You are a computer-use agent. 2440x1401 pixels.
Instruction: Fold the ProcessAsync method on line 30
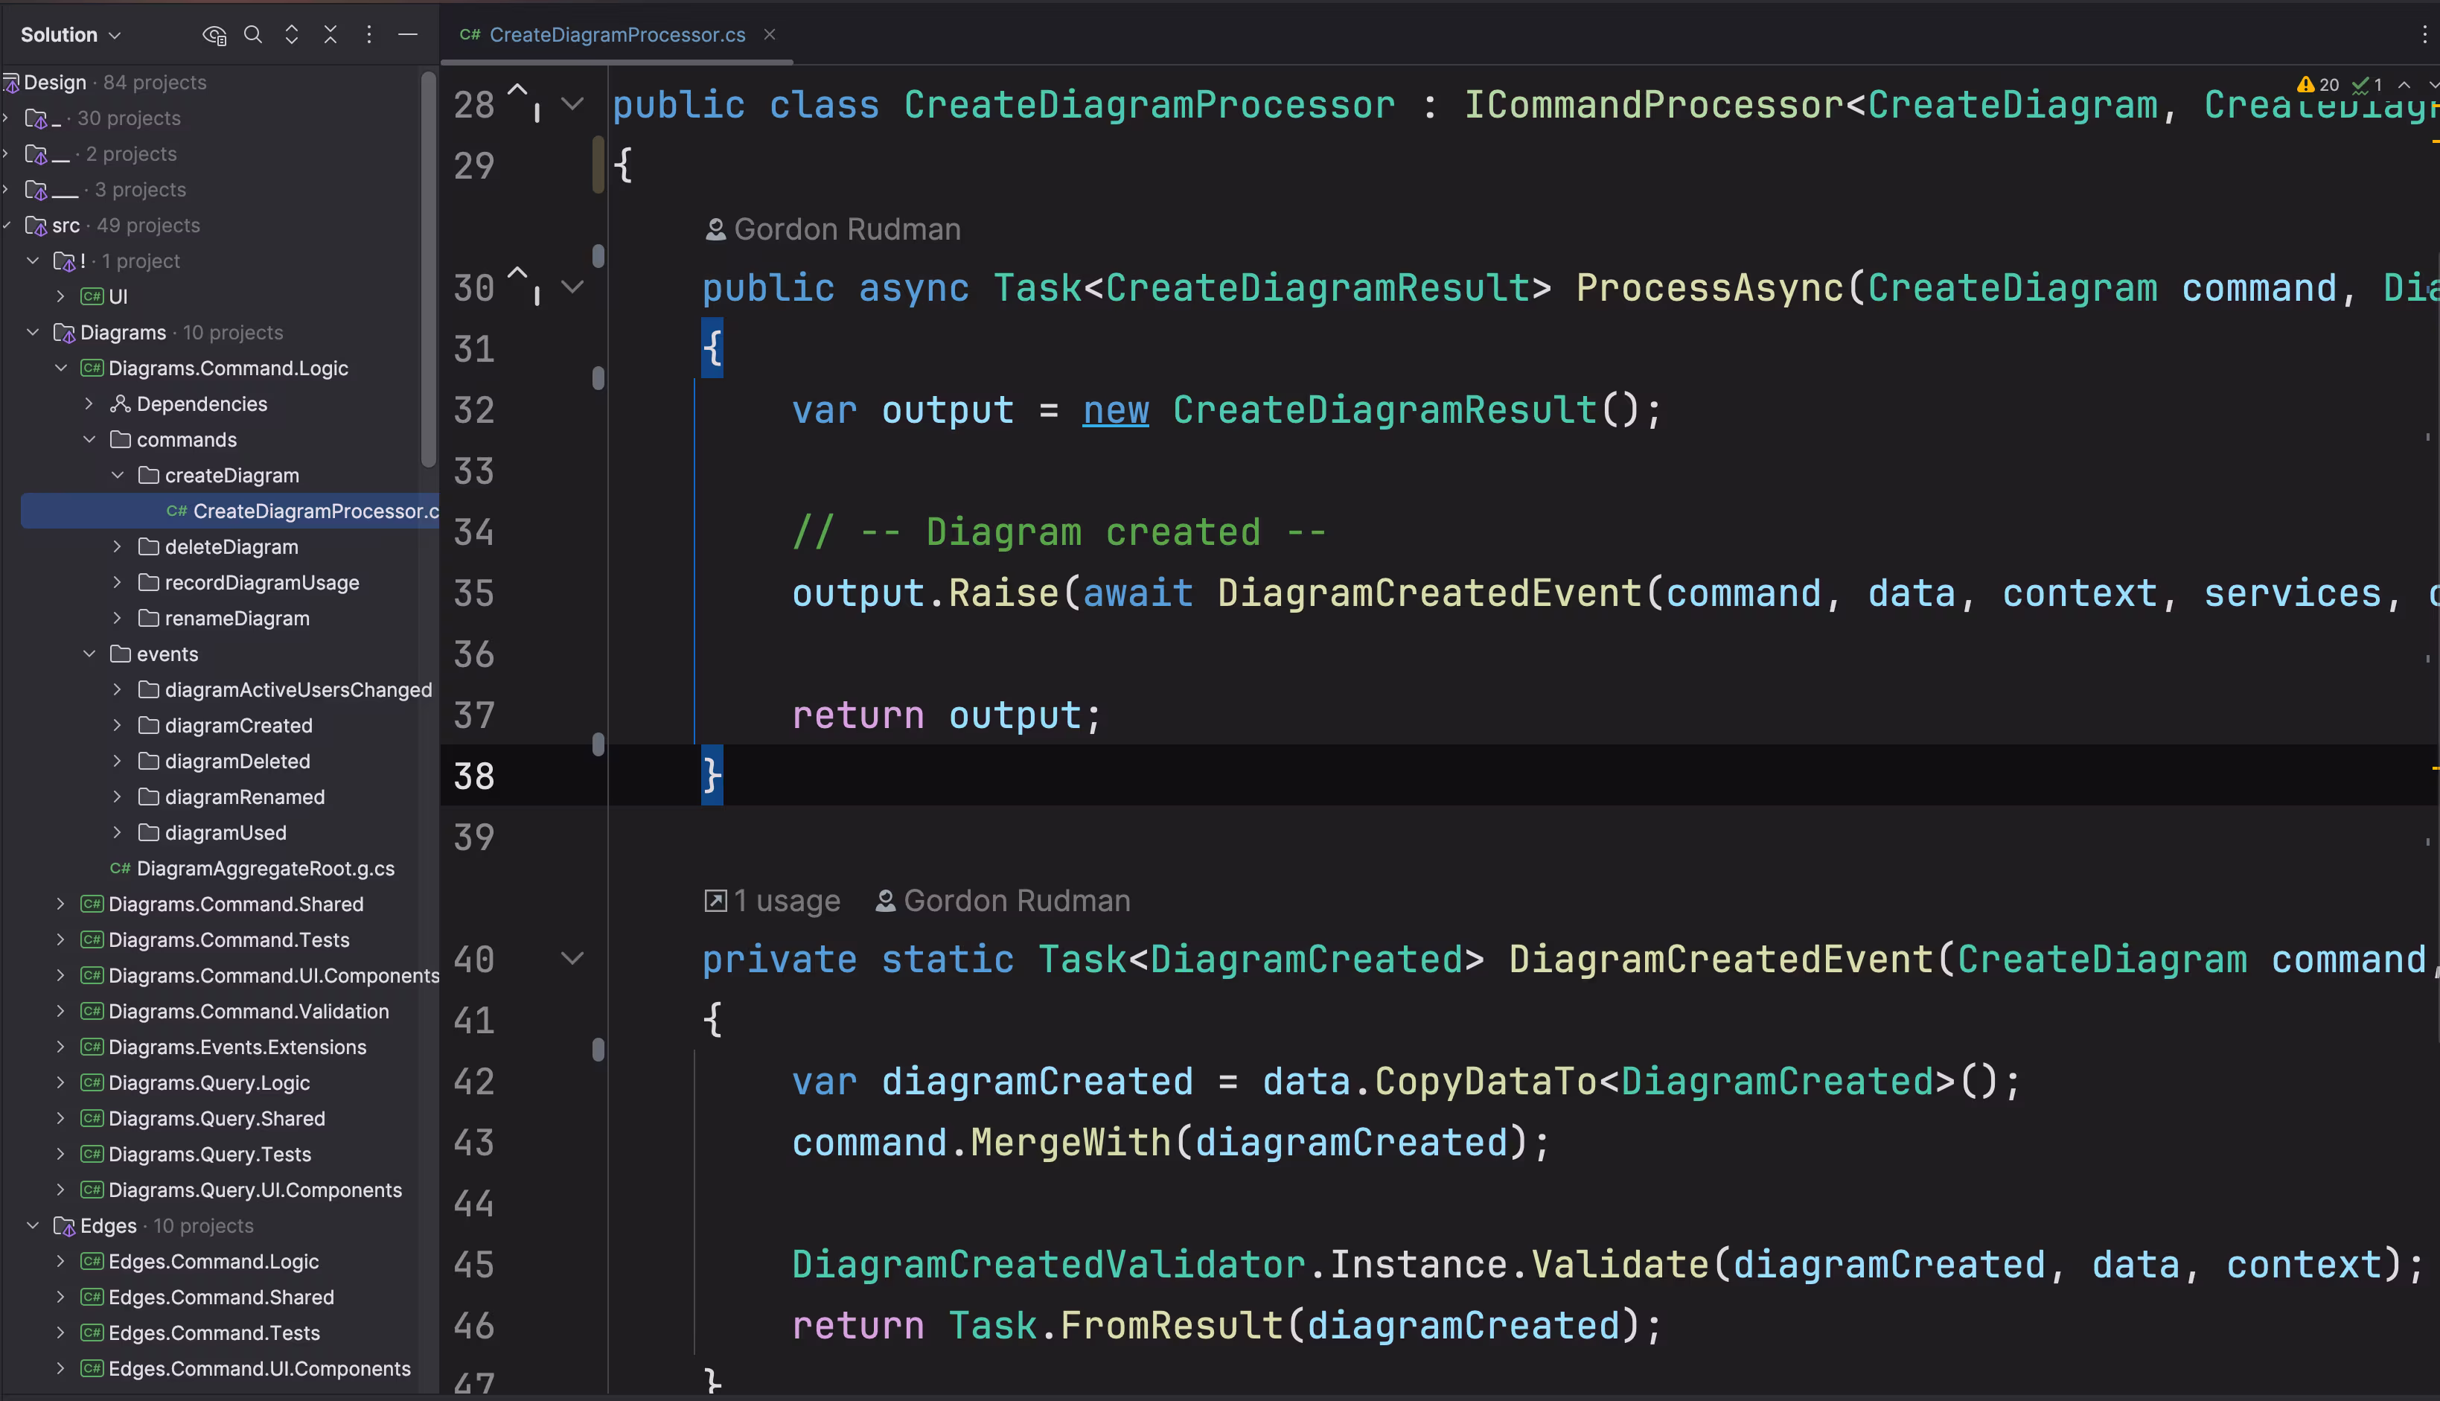pyautogui.click(x=572, y=287)
